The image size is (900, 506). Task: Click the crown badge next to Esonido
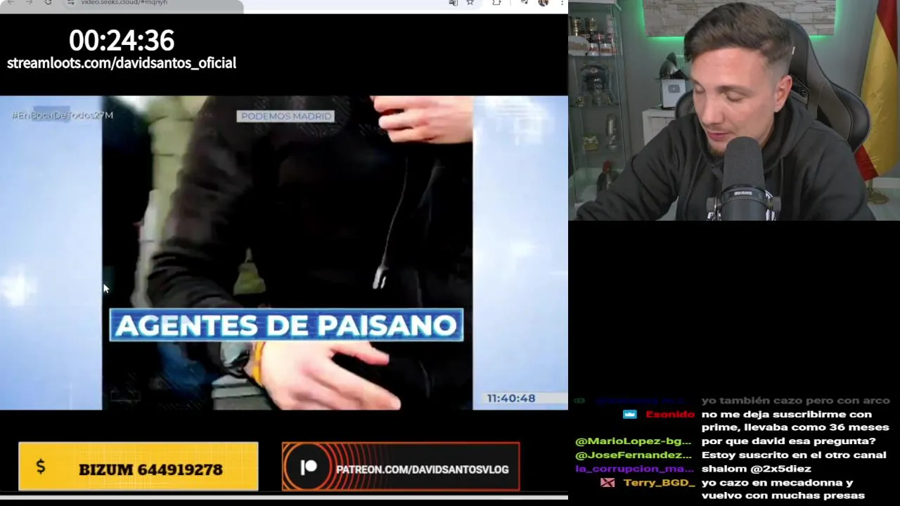[x=630, y=414]
